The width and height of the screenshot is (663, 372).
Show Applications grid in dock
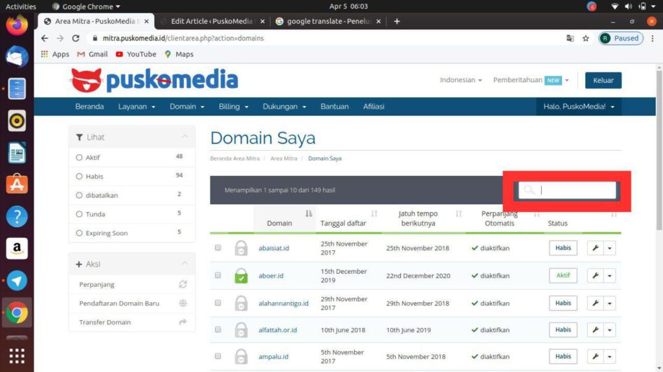[17, 356]
